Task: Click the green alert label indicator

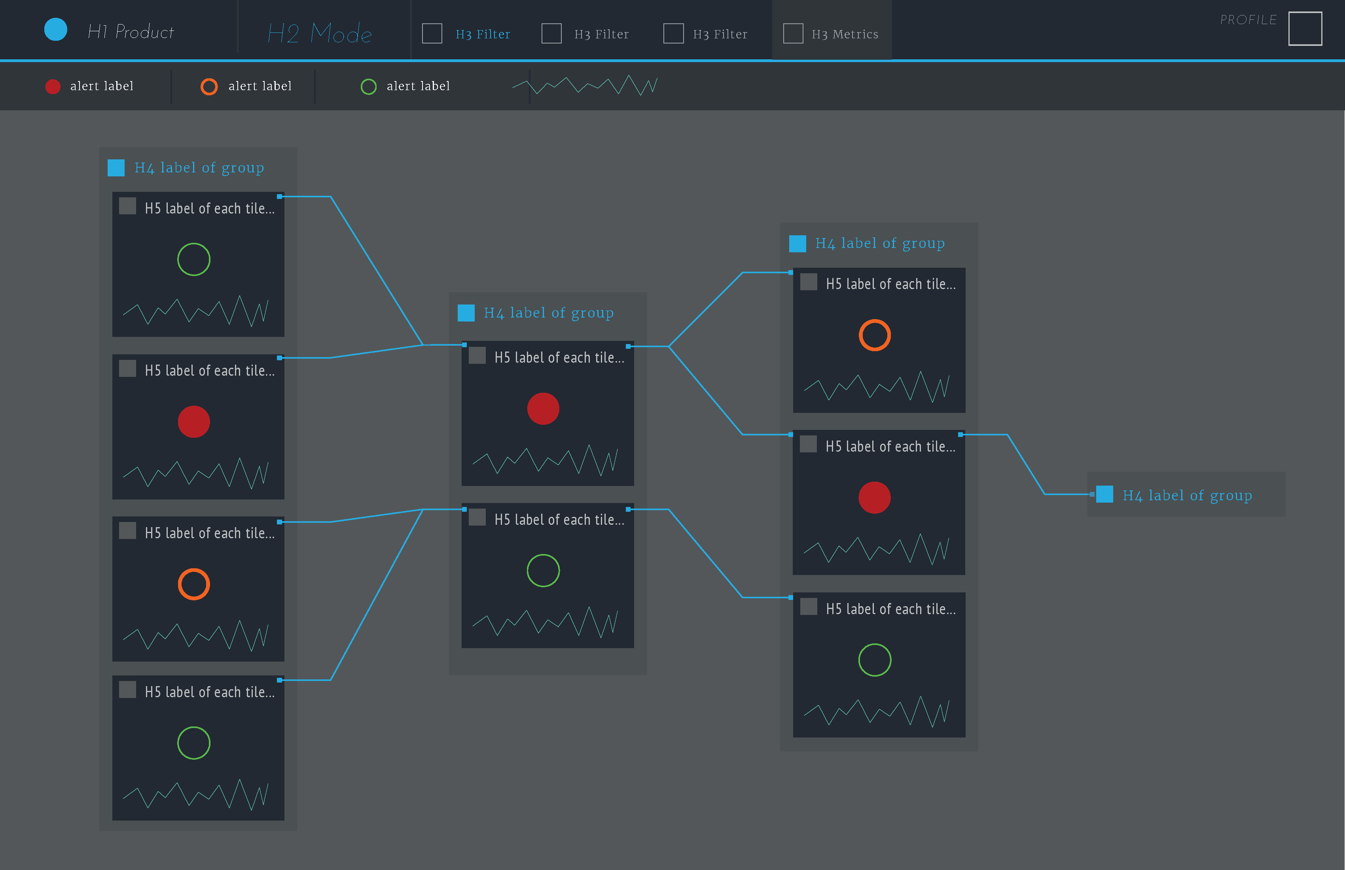Action: [x=368, y=86]
